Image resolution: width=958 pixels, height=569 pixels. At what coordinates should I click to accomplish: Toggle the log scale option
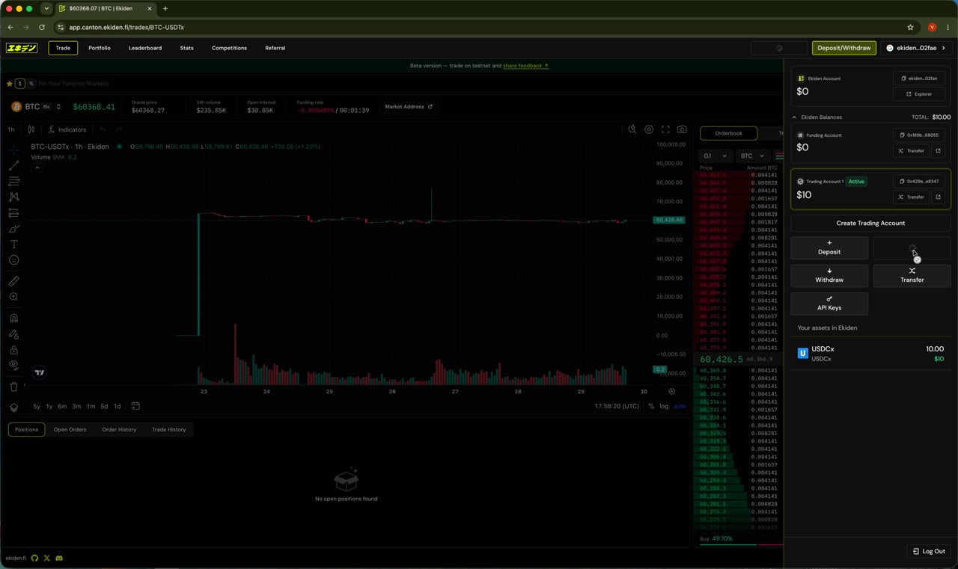(x=664, y=406)
